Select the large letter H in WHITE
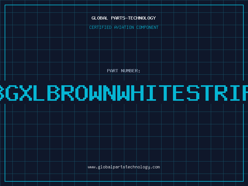Image resolution: width=248 pixels, height=186 pixels. 137,93
